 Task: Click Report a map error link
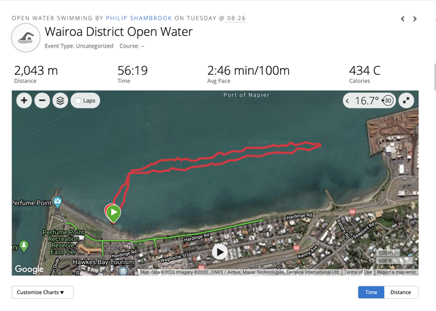(x=396, y=272)
